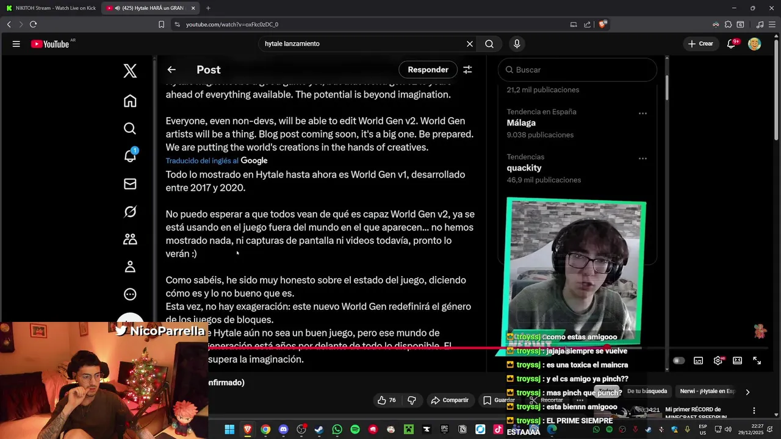Open X Explore search icon
Image resolution: width=781 pixels, height=439 pixels.
point(130,129)
